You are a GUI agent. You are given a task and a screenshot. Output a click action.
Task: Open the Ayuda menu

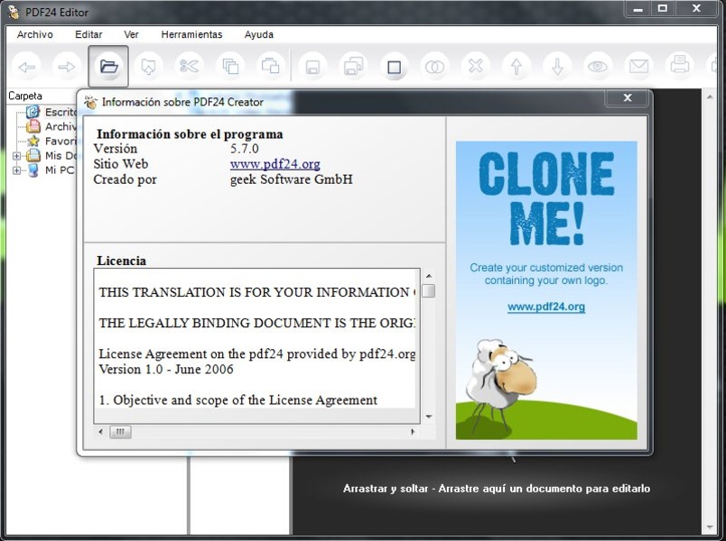(x=259, y=34)
